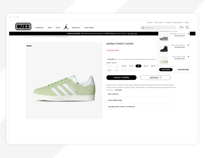This screenshot has width=205, height=158.
Task: Select greyed-out size 36
Action: (116, 66)
